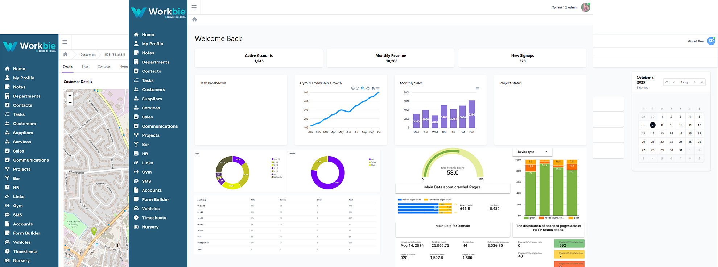
Task: Jump back a year with double-left chevron
Action: pos(667,82)
